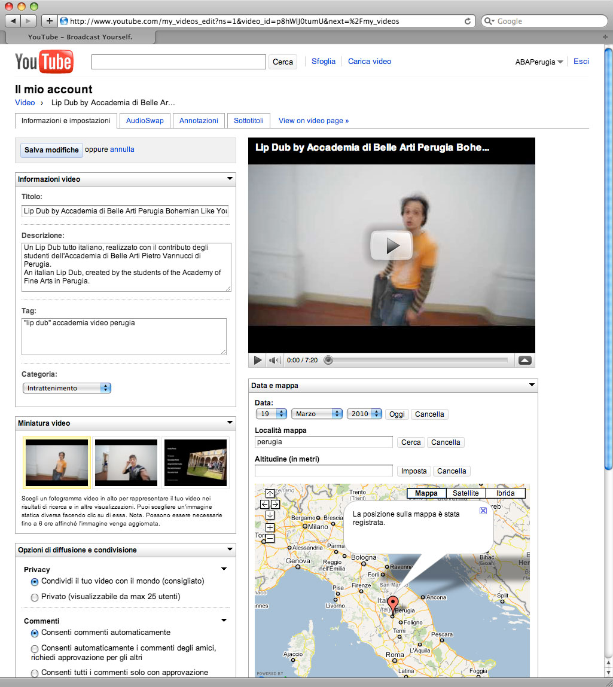Click the 'annulla' link
613x687 pixels.
[122, 149]
